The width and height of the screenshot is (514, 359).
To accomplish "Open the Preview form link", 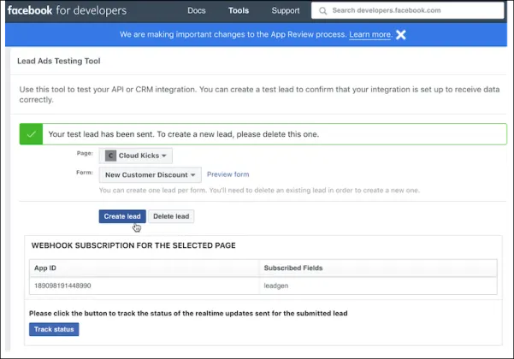I will click(227, 174).
